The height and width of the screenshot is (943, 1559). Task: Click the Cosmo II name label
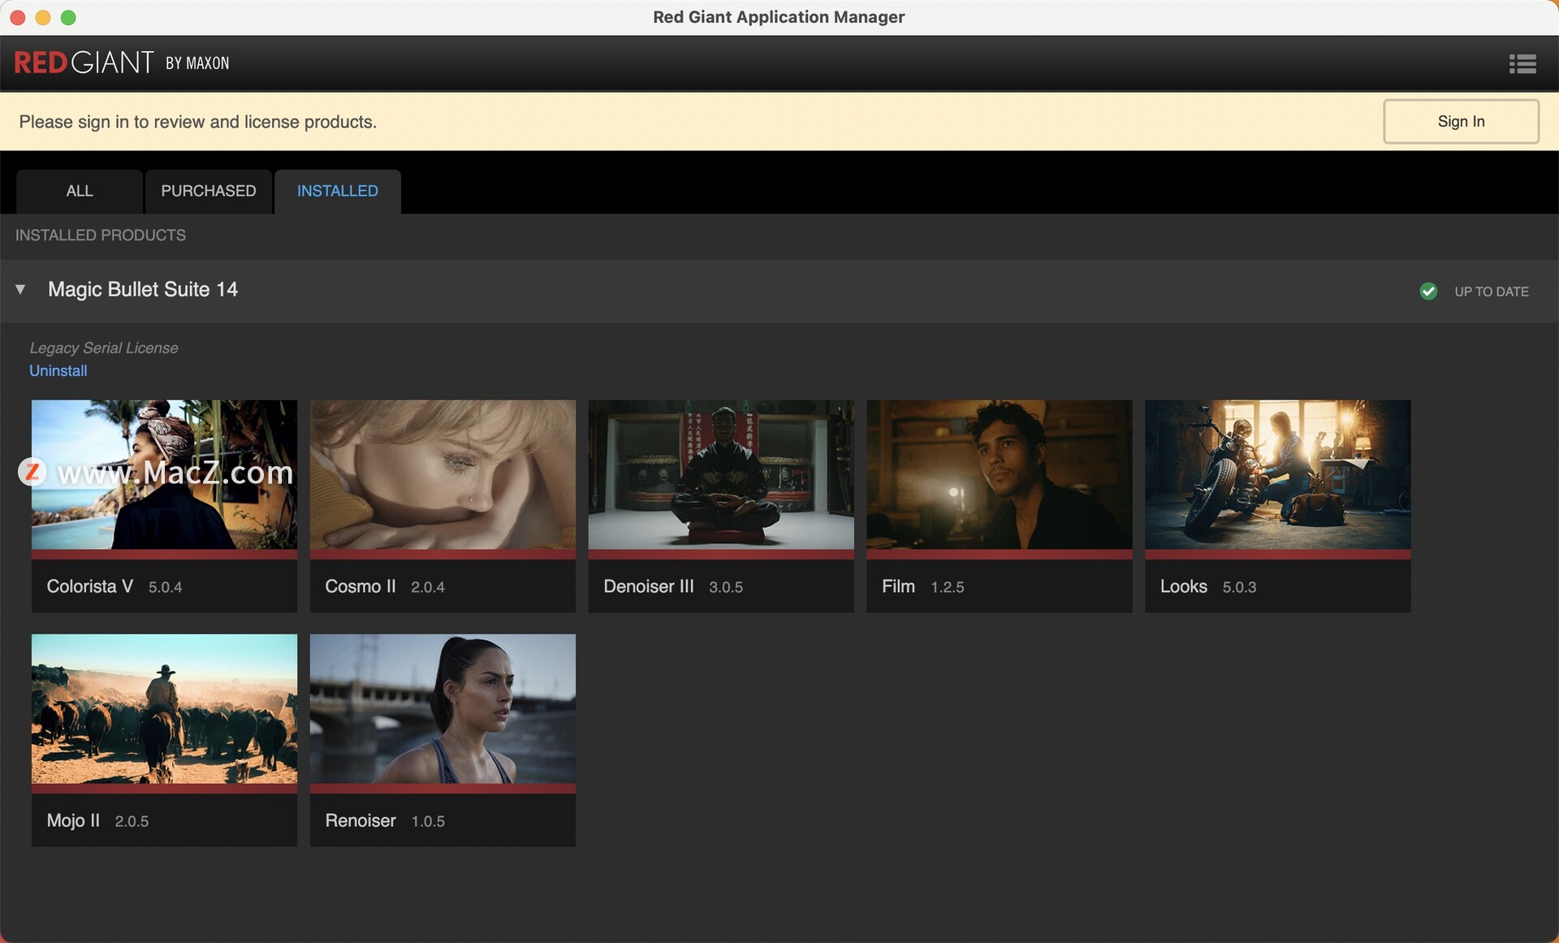coord(361,586)
